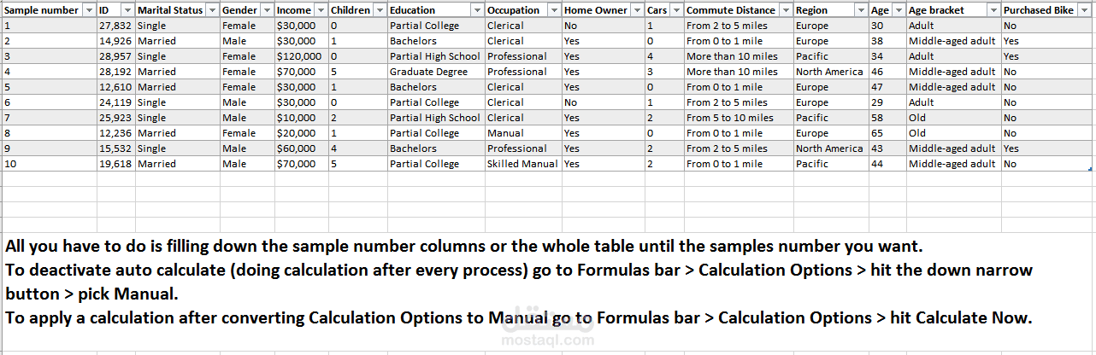Select ID cell 19,618
Image resolution: width=1096 pixels, height=355 pixels.
click(115, 164)
